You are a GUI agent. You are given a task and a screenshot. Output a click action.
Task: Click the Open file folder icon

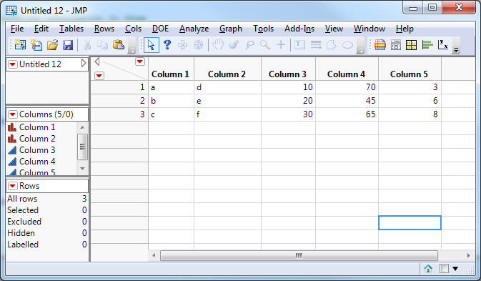tap(52, 45)
